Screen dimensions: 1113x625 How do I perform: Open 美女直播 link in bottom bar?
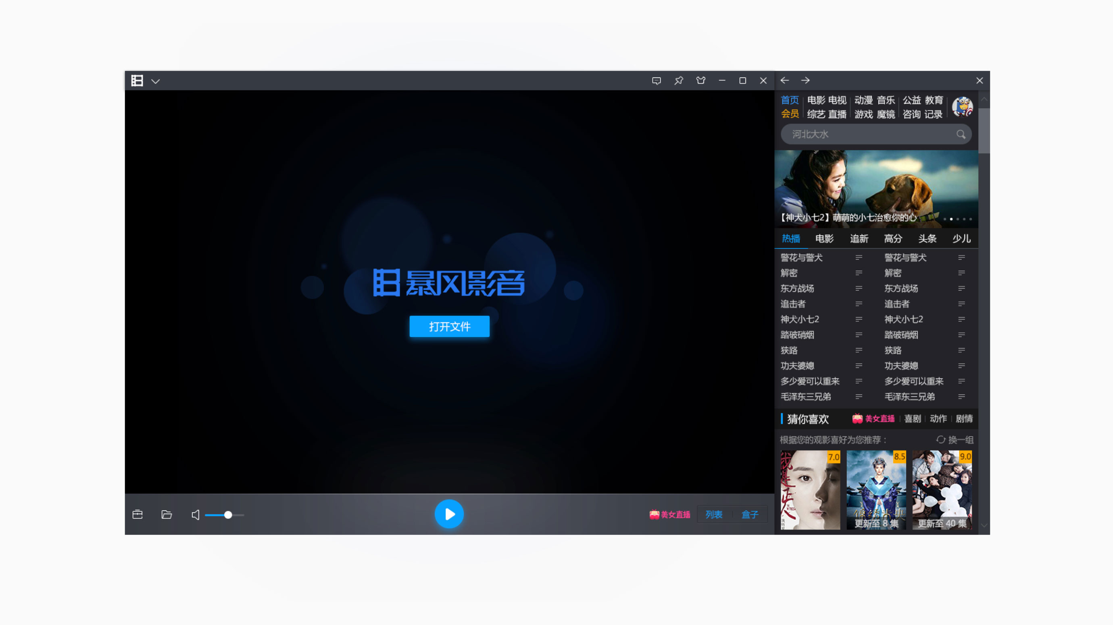tap(670, 515)
